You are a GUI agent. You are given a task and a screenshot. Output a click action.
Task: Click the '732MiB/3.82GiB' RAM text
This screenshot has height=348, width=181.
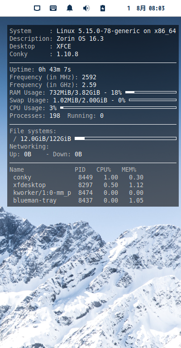point(75,92)
